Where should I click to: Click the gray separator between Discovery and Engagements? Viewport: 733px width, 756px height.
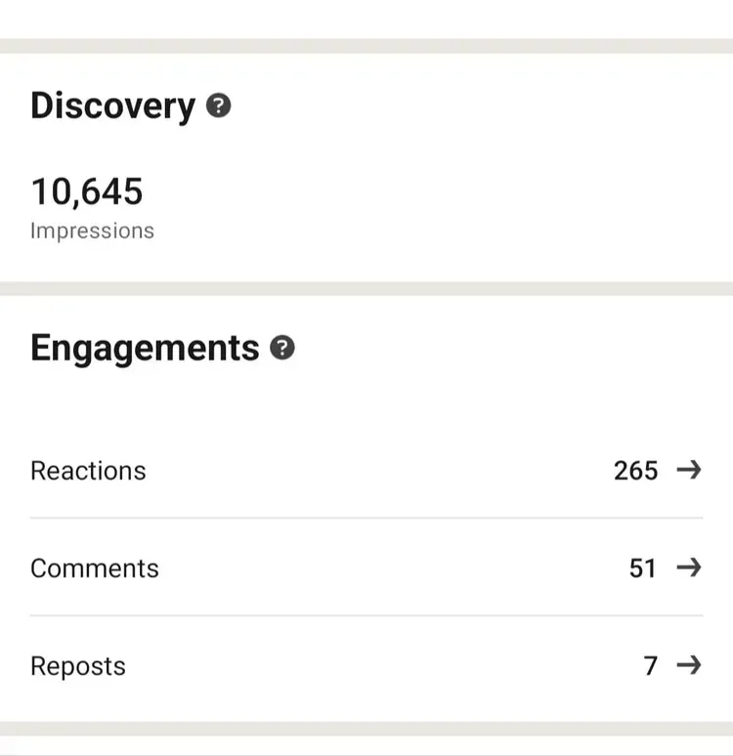tap(366, 289)
